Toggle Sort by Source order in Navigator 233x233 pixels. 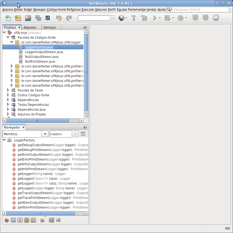58,220
